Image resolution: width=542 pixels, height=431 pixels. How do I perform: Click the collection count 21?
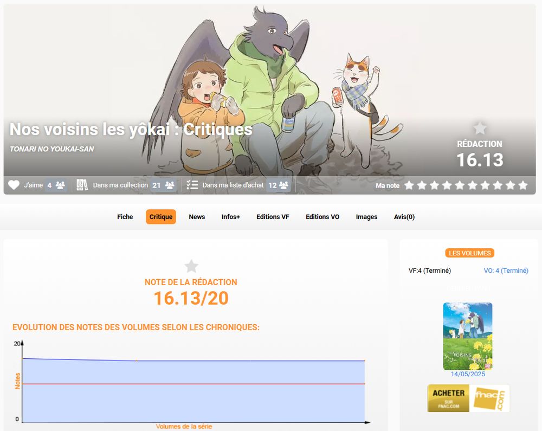coord(157,185)
